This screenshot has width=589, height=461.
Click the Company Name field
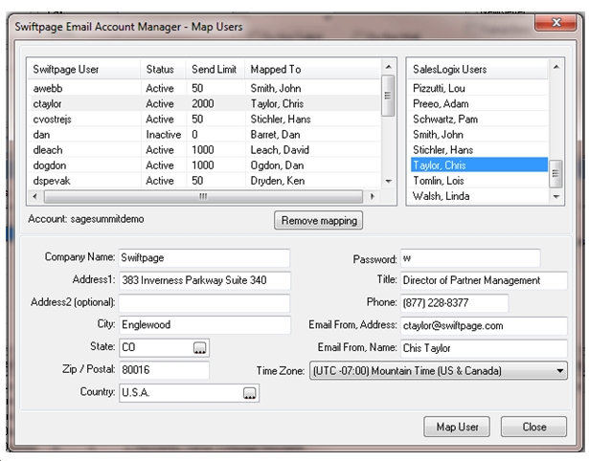pyautogui.click(x=204, y=258)
